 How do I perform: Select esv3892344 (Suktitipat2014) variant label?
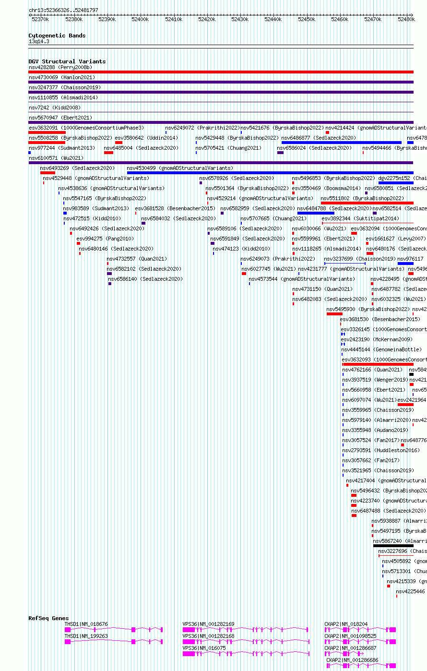tap(360, 218)
